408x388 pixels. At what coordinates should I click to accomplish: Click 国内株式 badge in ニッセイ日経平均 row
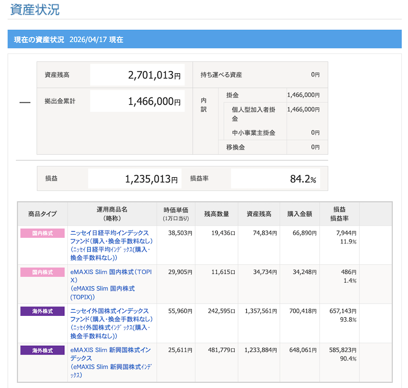pyautogui.click(x=42, y=233)
